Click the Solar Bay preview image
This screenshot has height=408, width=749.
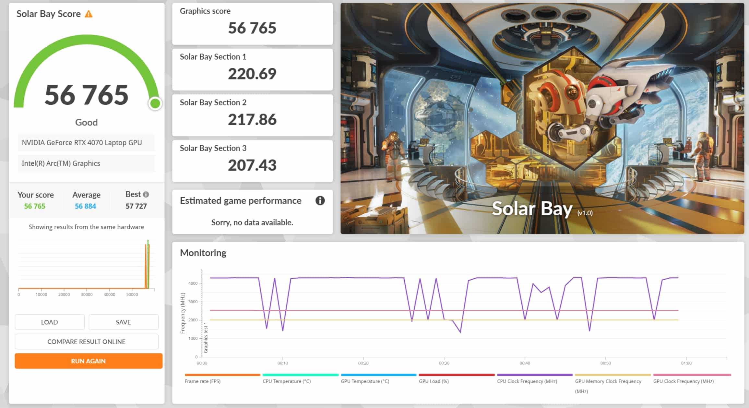[542, 118]
